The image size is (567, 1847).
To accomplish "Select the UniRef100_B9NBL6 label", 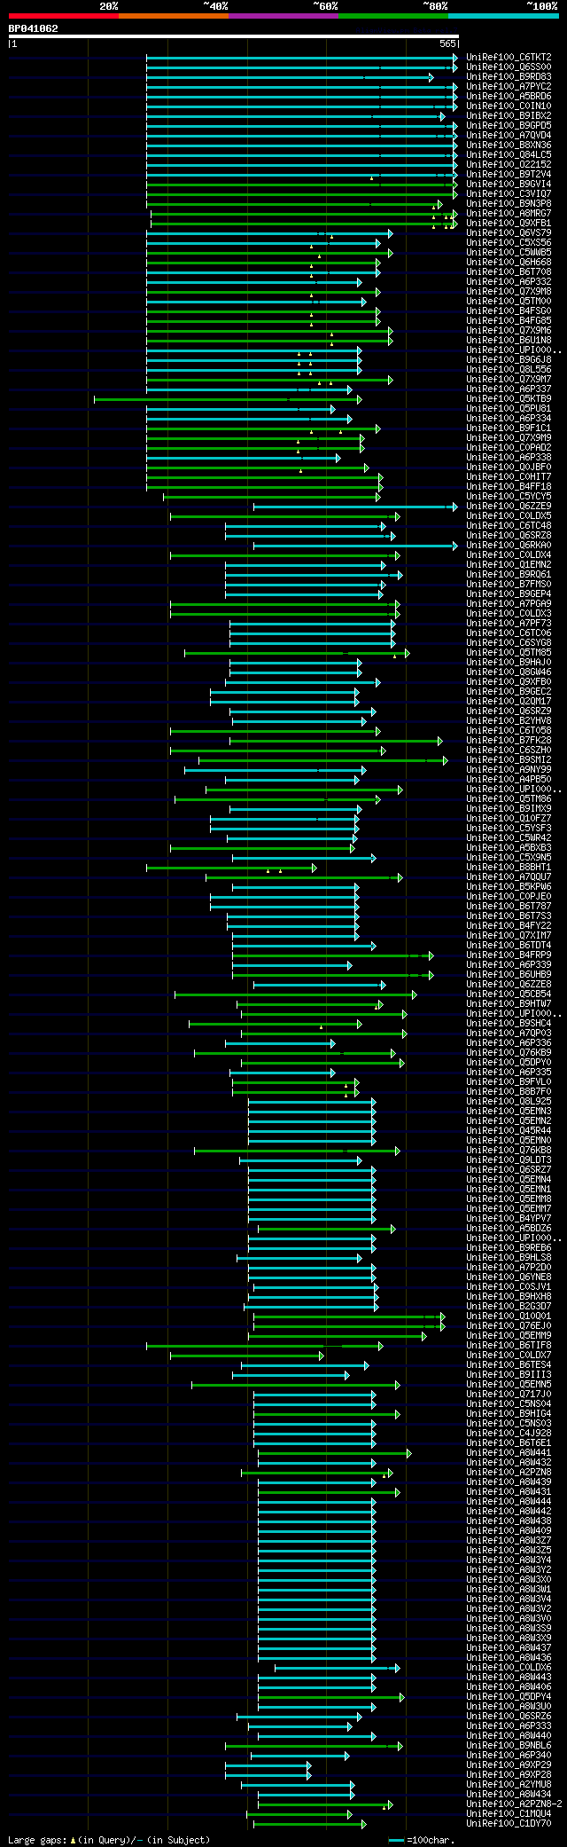I will pyautogui.click(x=509, y=1745).
